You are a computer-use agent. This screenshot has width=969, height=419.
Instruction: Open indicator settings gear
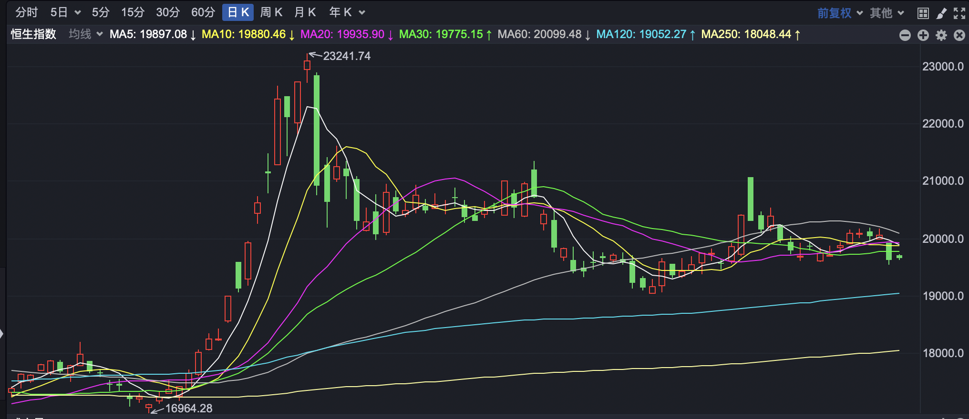tap(941, 35)
